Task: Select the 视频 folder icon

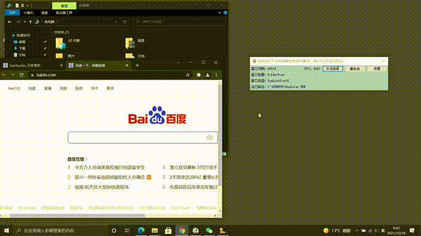Action: (130, 43)
